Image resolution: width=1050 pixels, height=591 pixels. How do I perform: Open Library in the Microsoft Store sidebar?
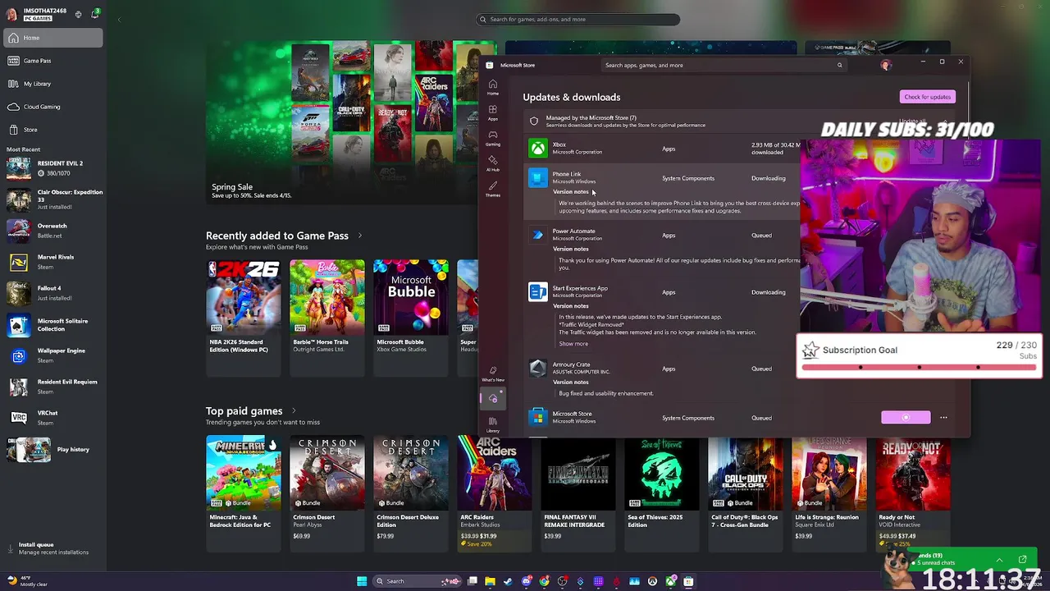click(492, 424)
